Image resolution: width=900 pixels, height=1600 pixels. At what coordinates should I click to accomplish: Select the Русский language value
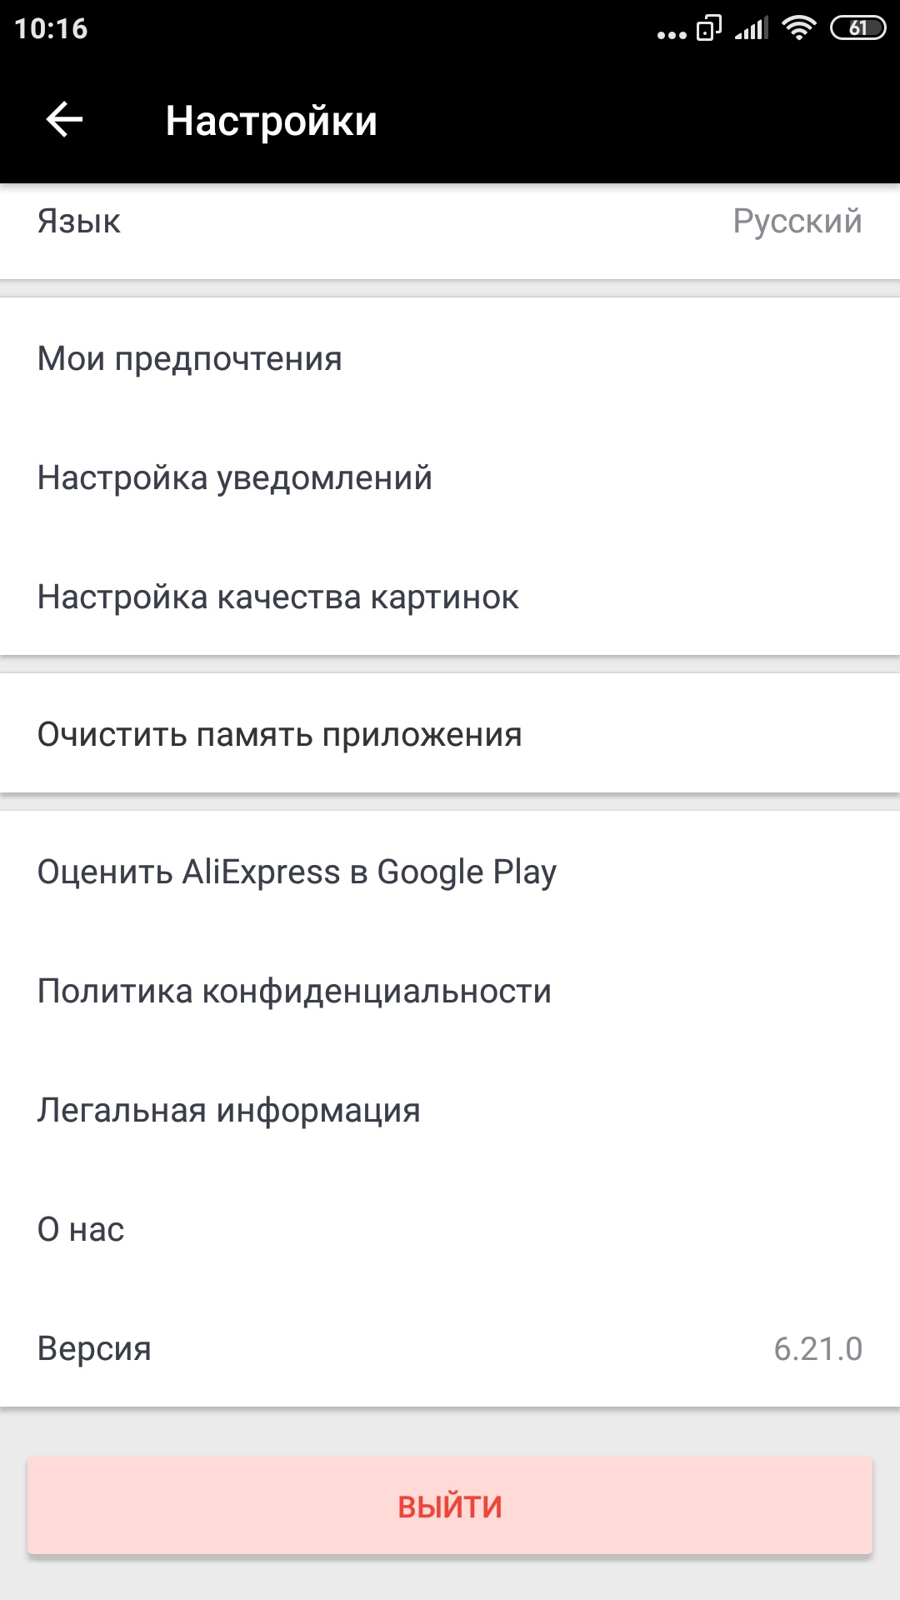[797, 222]
